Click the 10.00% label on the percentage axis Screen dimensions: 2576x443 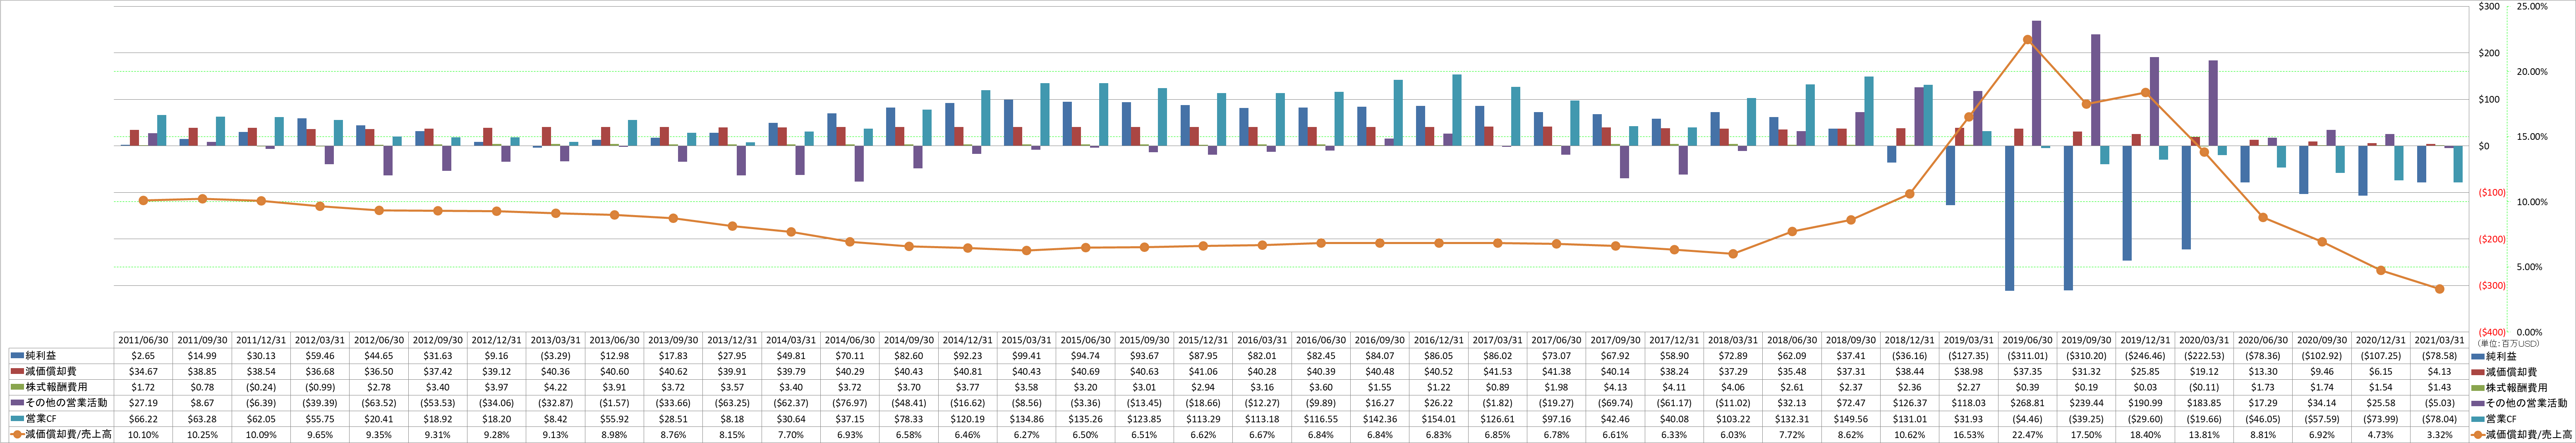point(2532,202)
